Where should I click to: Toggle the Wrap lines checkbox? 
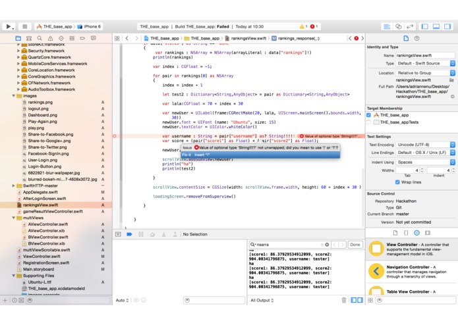point(397,182)
